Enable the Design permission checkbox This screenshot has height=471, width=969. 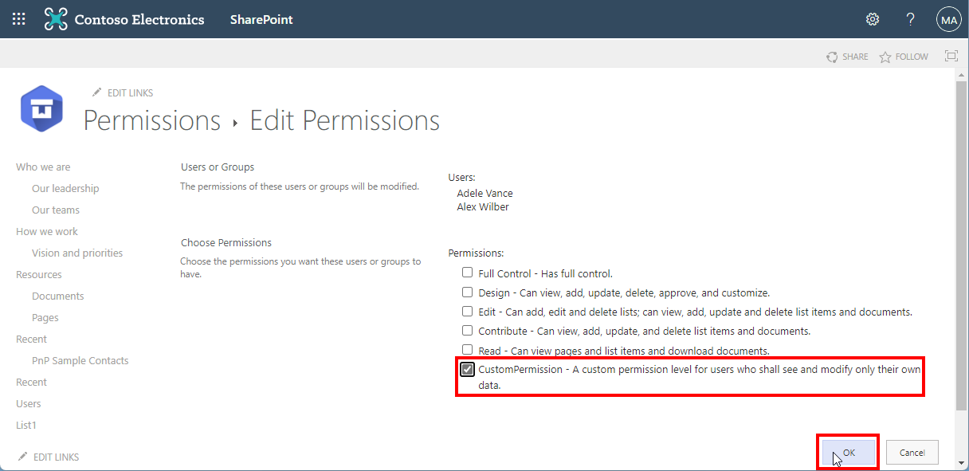tap(468, 292)
